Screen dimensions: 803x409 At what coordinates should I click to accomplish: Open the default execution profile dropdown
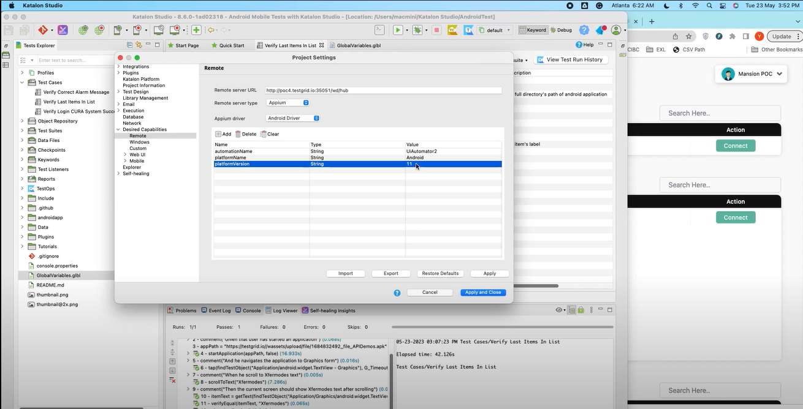coord(495,30)
